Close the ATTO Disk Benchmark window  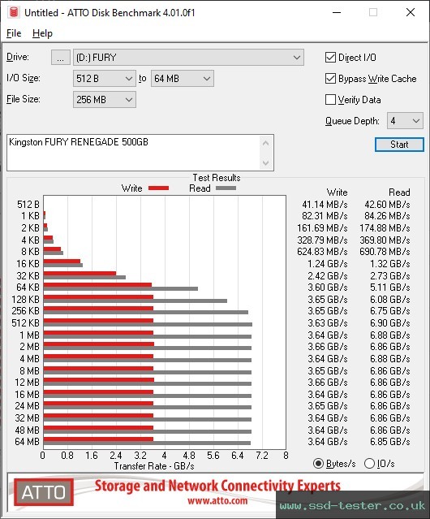(411, 12)
